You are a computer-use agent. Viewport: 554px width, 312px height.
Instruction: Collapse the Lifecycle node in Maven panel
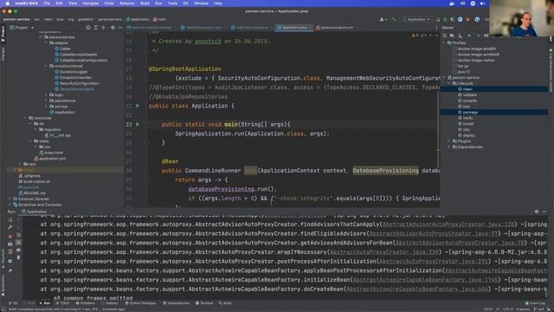(449, 83)
